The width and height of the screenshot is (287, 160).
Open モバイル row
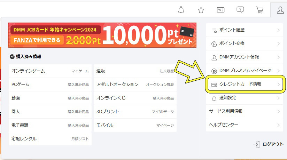135,125
